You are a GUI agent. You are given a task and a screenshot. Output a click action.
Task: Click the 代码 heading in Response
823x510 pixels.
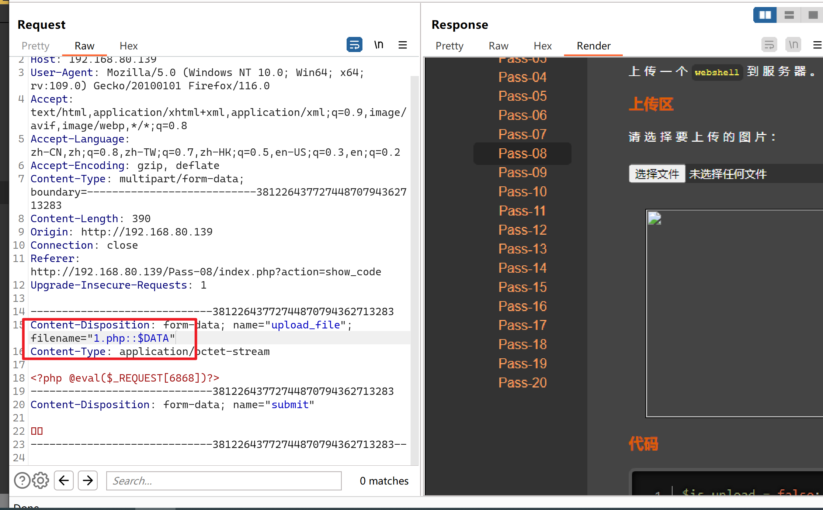pos(643,444)
